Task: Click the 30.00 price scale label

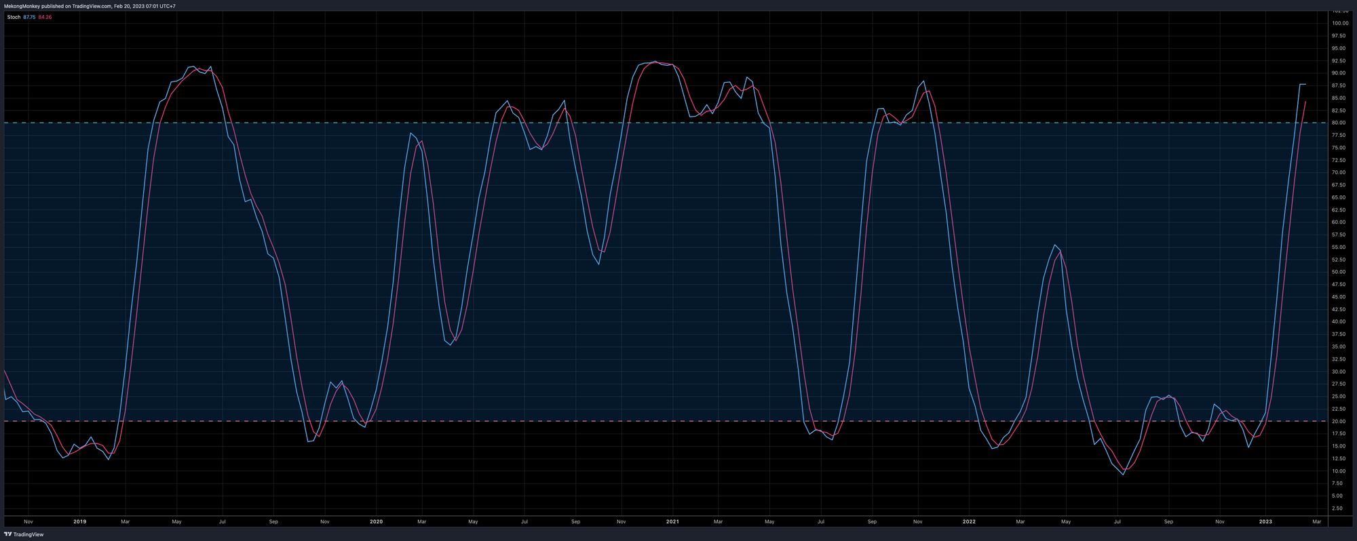Action: pyautogui.click(x=1340, y=372)
